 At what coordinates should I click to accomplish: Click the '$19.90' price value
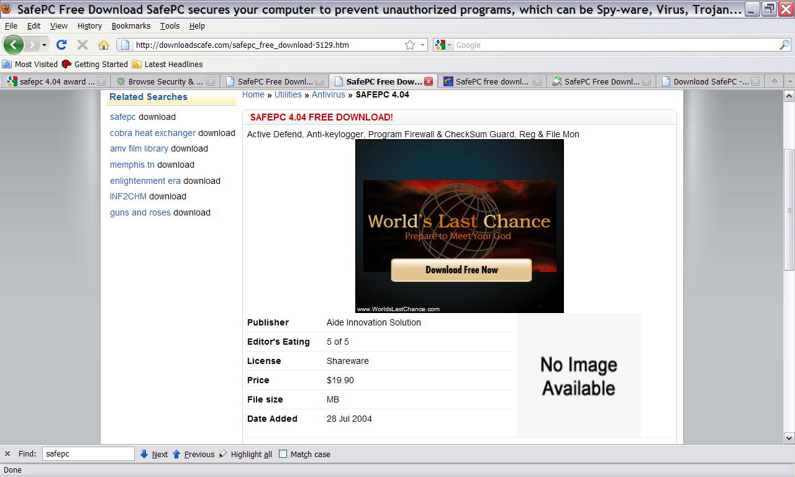pyautogui.click(x=340, y=380)
